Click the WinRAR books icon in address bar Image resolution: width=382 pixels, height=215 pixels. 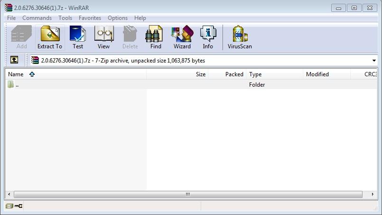[x=35, y=60]
